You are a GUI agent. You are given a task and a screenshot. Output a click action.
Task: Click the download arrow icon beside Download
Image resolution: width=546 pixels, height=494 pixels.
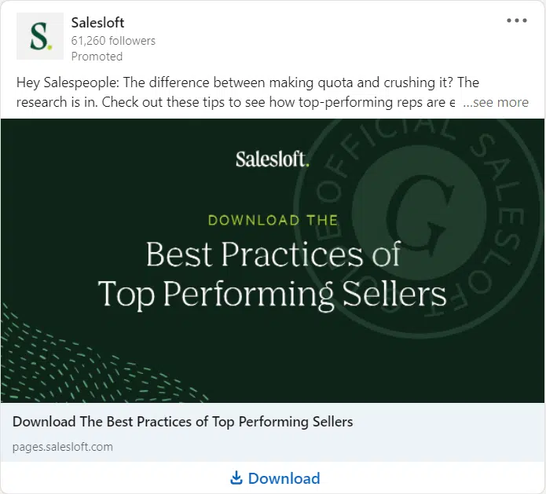pos(236,478)
